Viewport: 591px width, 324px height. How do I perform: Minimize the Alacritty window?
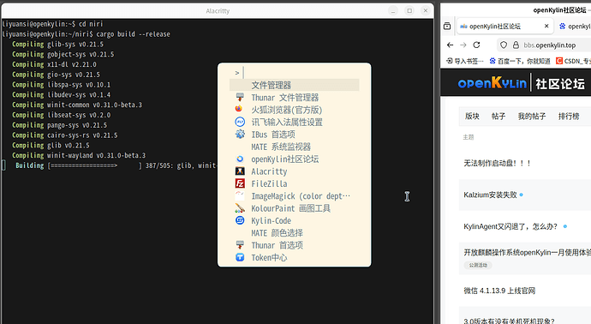pyautogui.click(x=393, y=10)
